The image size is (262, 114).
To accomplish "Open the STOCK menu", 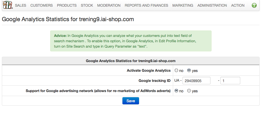I will point(87,5).
